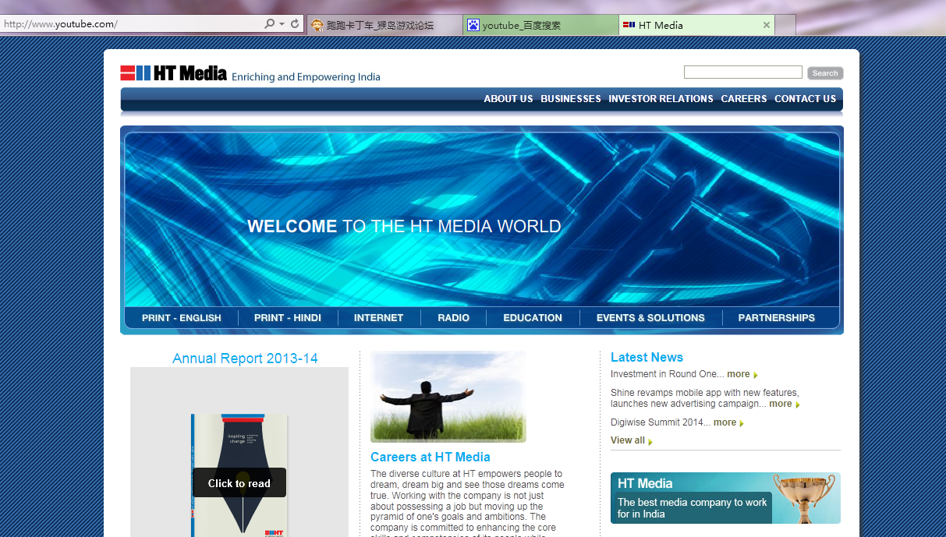Viewport: 946px width, 537px height.
Task: Open the Annual Report 2013-14 heading link
Action: click(245, 359)
